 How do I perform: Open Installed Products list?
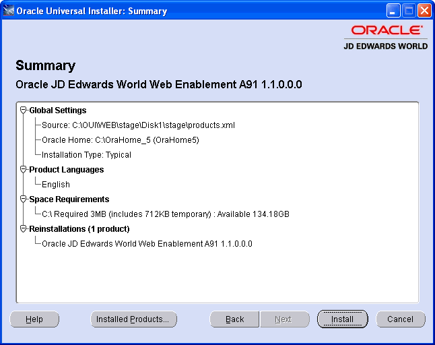tap(133, 319)
